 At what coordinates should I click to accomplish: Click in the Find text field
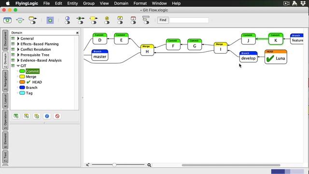[x=189, y=20]
